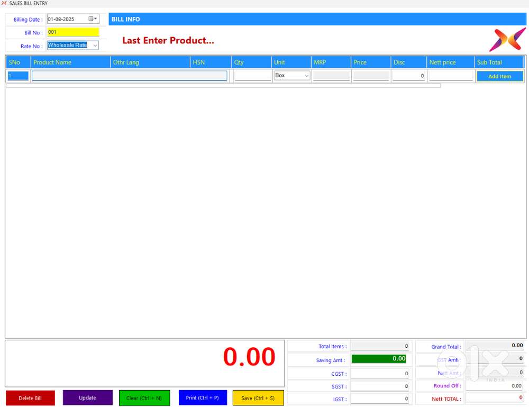
Task: Click the green Clear (Ctrl + N) button
Action: coord(144,398)
